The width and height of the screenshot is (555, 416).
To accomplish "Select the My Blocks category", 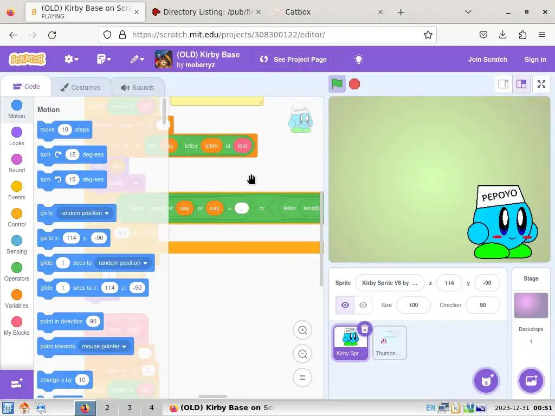I will (17, 327).
